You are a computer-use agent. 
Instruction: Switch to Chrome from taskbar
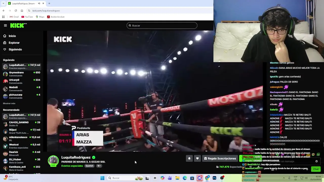coord(207,178)
